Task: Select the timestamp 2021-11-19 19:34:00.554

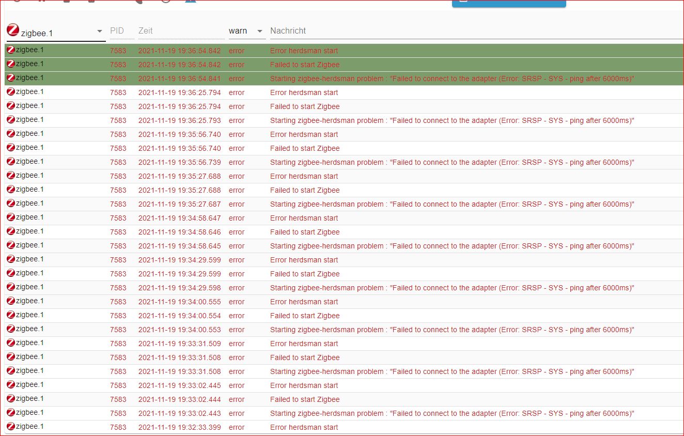Action: click(x=179, y=316)
